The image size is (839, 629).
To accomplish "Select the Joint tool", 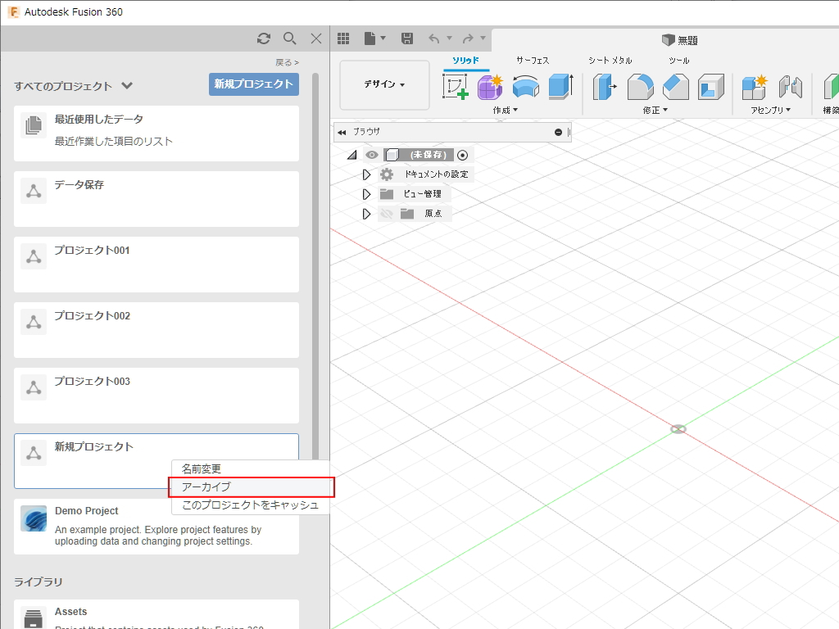I will click(790, 87).
